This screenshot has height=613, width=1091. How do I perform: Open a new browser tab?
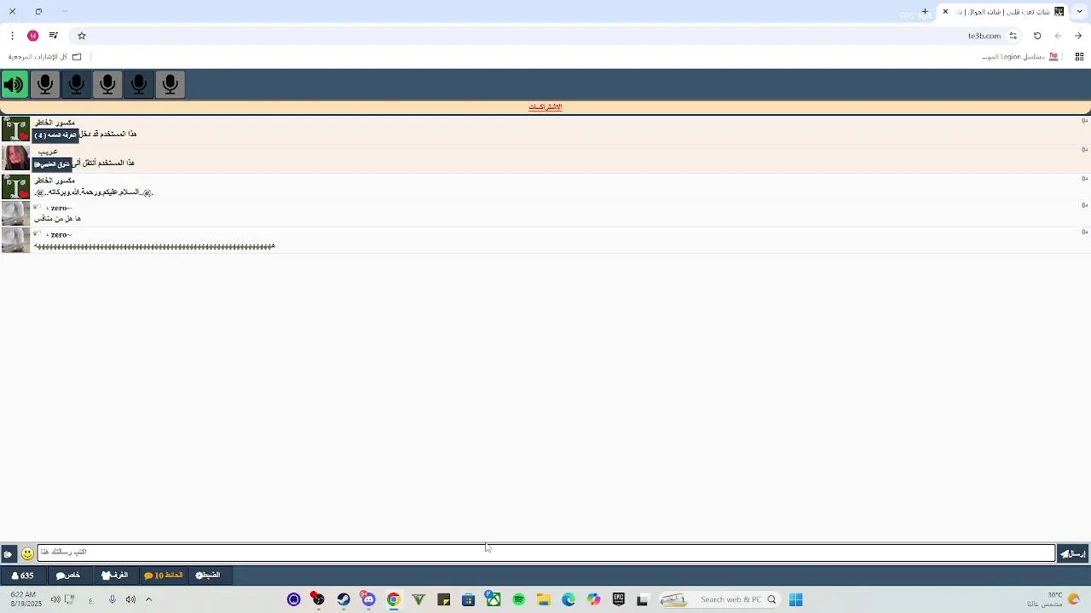tap(925, 12)
